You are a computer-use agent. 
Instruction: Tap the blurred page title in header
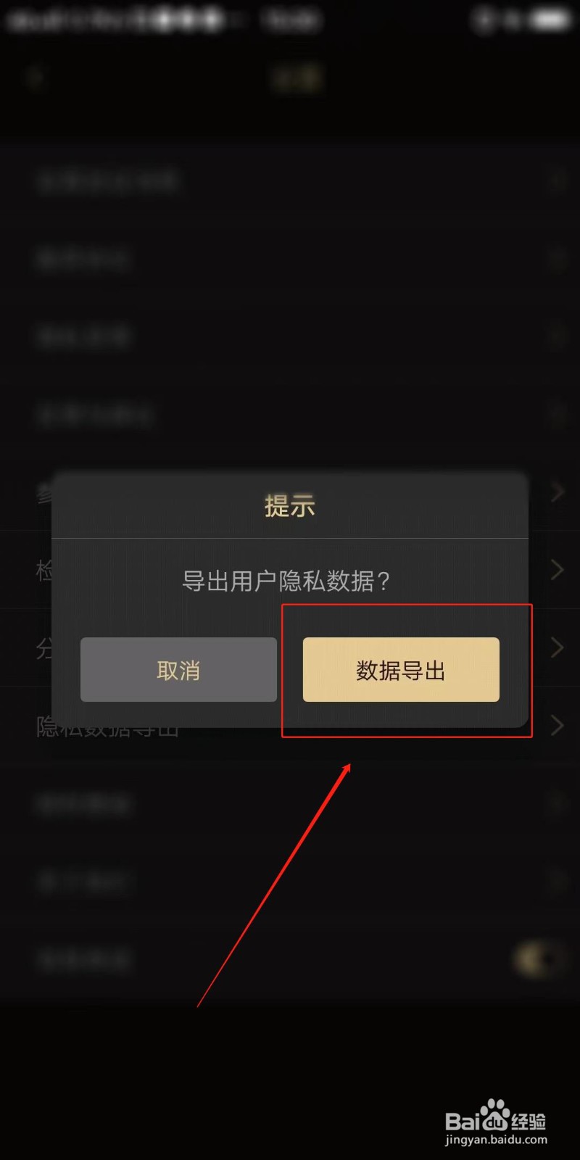296,78
